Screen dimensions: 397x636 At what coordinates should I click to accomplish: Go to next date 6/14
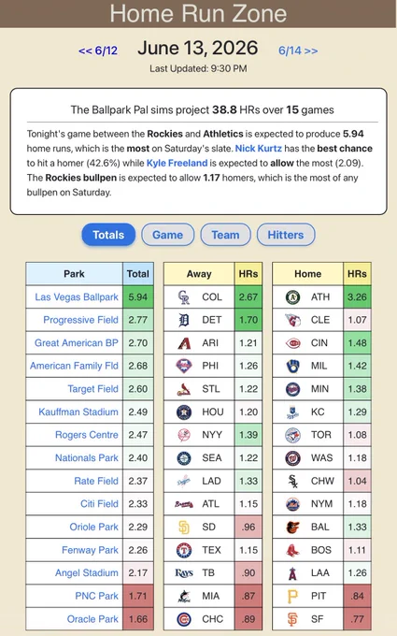[298, 51]
